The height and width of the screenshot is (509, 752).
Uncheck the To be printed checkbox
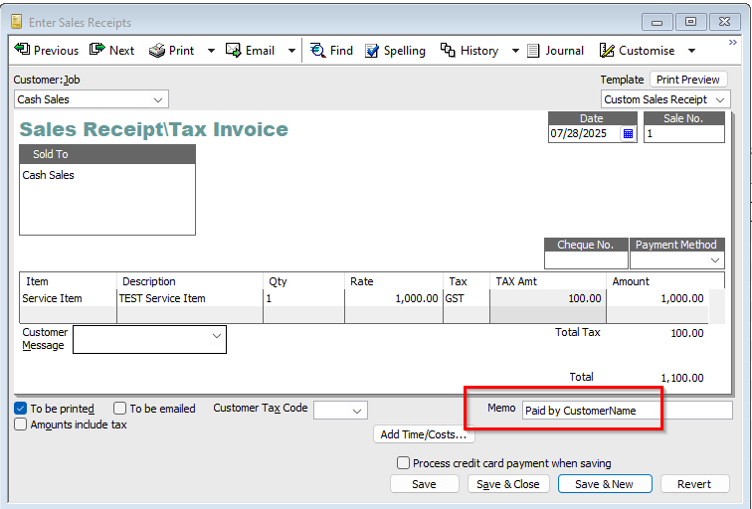pos(20,409)
